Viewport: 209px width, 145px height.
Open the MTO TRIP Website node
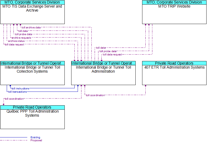pyautogui.click(x=174, y=12)
